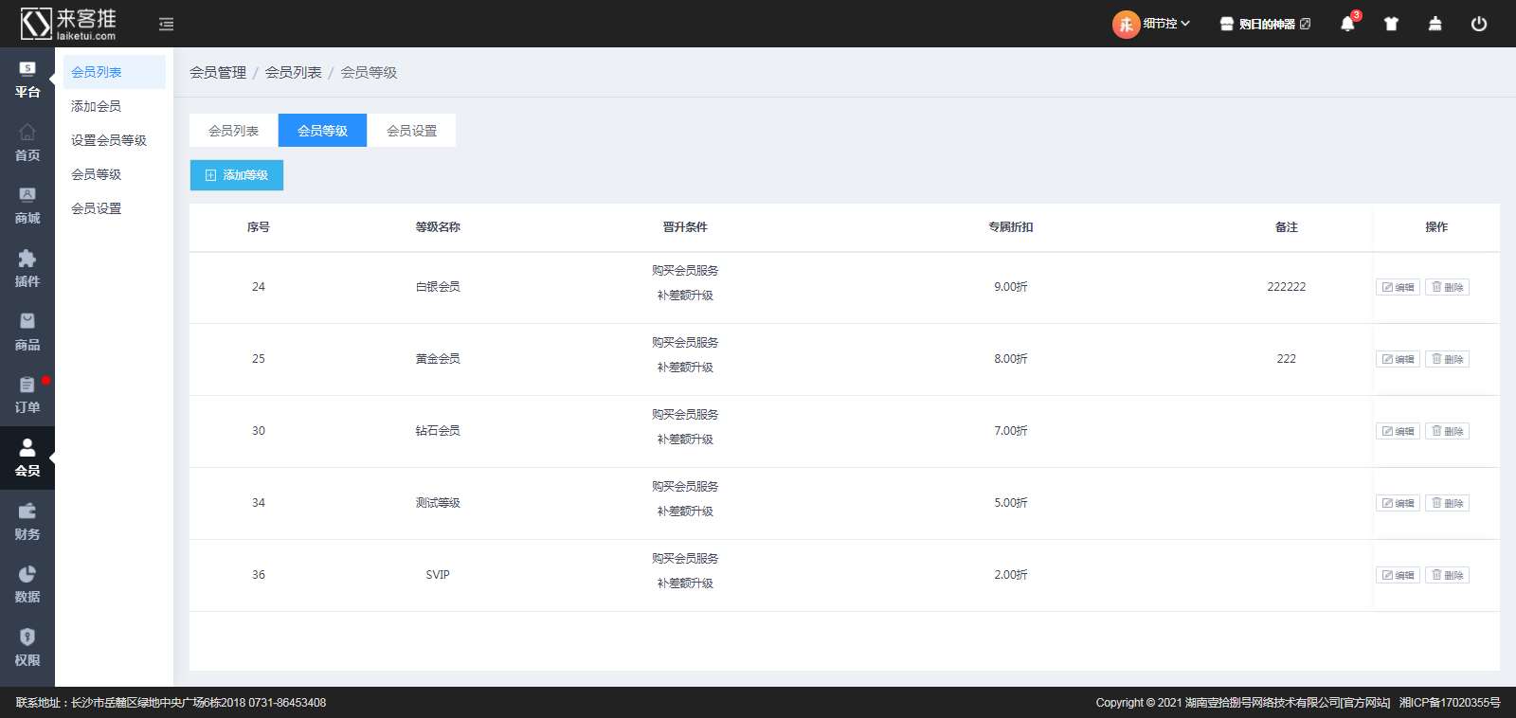The image size is (1516, 718).
Task: Click the 添加等级 button
Action: pyautogui.click(x=237, y=175)
